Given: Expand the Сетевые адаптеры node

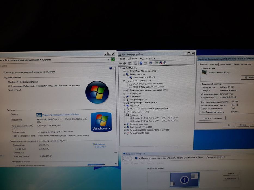Looking at the screenshot, I should click(125, 124).
